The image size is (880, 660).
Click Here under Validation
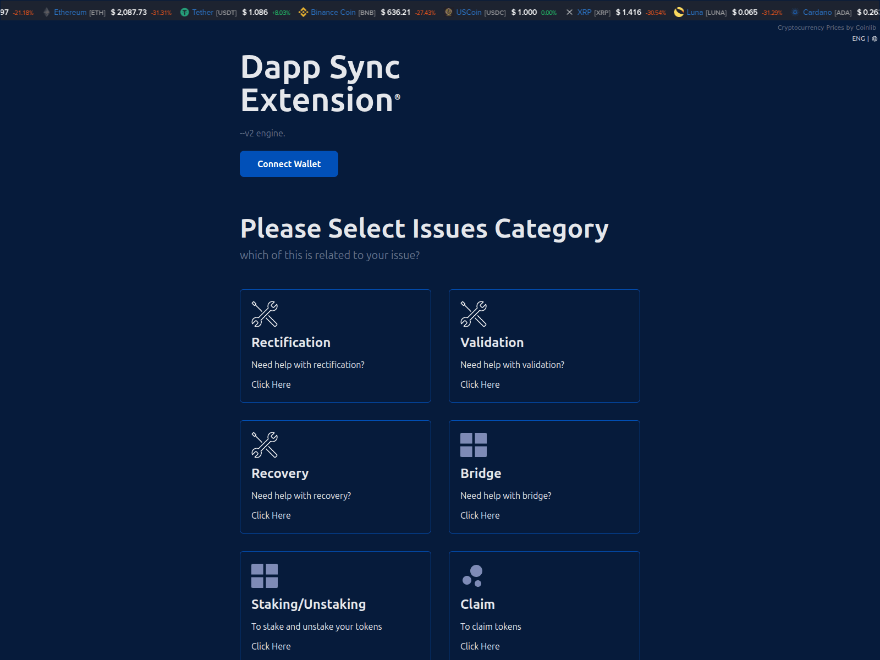click(480, 384)
